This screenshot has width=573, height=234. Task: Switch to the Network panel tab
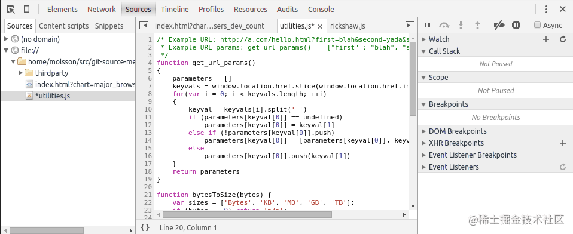[x=101, y=9]
